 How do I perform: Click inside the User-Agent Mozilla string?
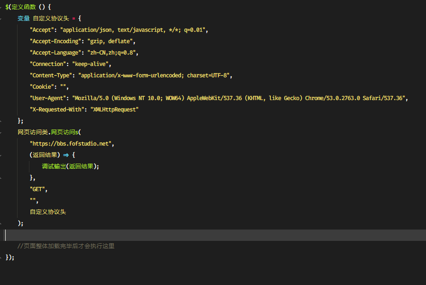tap(238, 98)
